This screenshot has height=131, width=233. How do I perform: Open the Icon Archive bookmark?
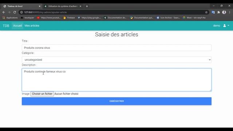coord(168,18)
